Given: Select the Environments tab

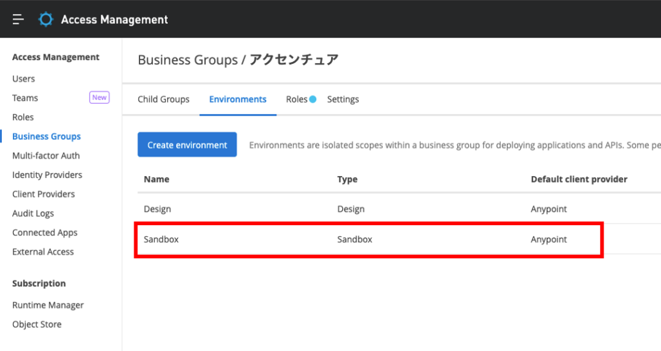Looking at the screenshot, I should coord(238,99).
